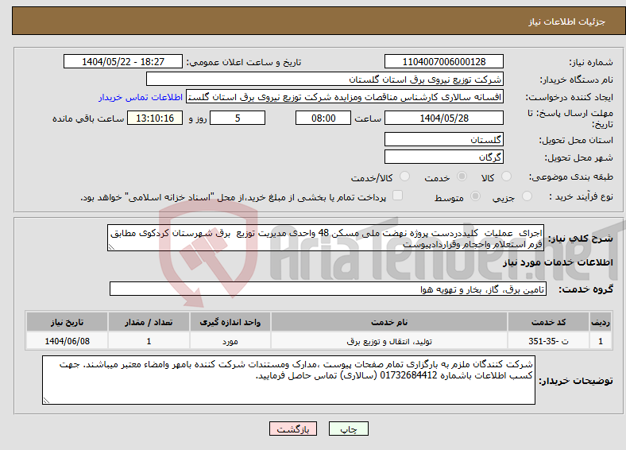
Task: Click the page title جزئیات اطلاعات نیاز
Action: click(567, 21)
